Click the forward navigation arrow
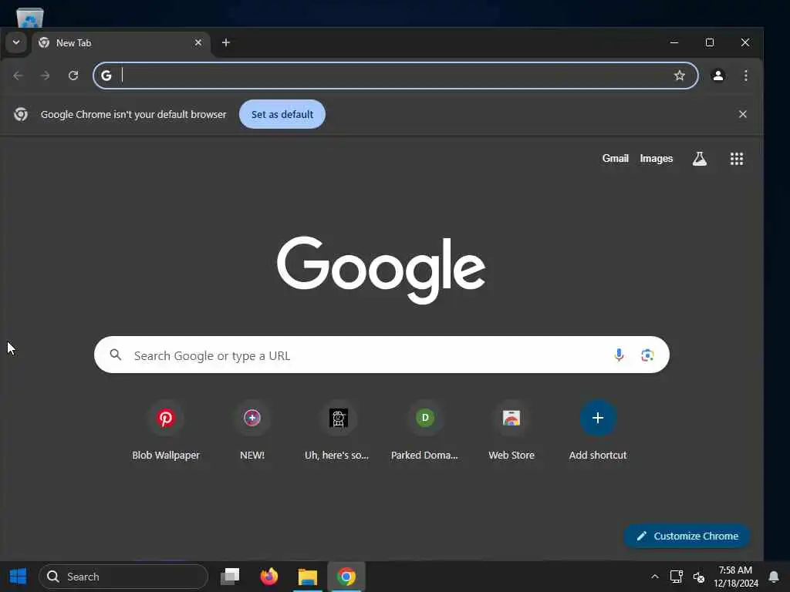 [x=46, y=76]
